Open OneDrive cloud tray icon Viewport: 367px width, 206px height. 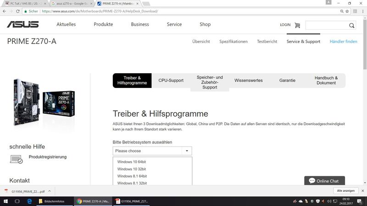click(300, 201)
